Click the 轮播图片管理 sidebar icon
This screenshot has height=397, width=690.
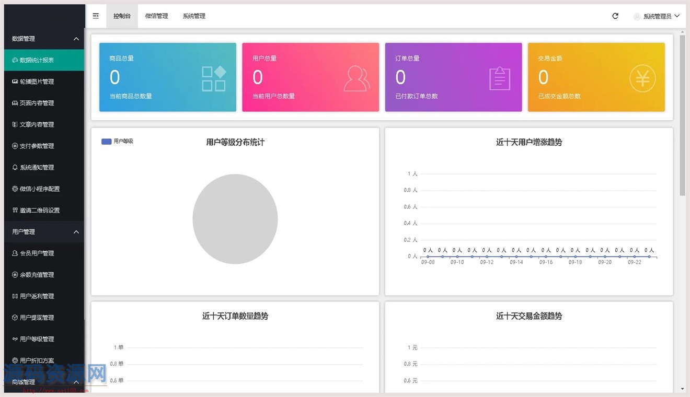(15, 81)
